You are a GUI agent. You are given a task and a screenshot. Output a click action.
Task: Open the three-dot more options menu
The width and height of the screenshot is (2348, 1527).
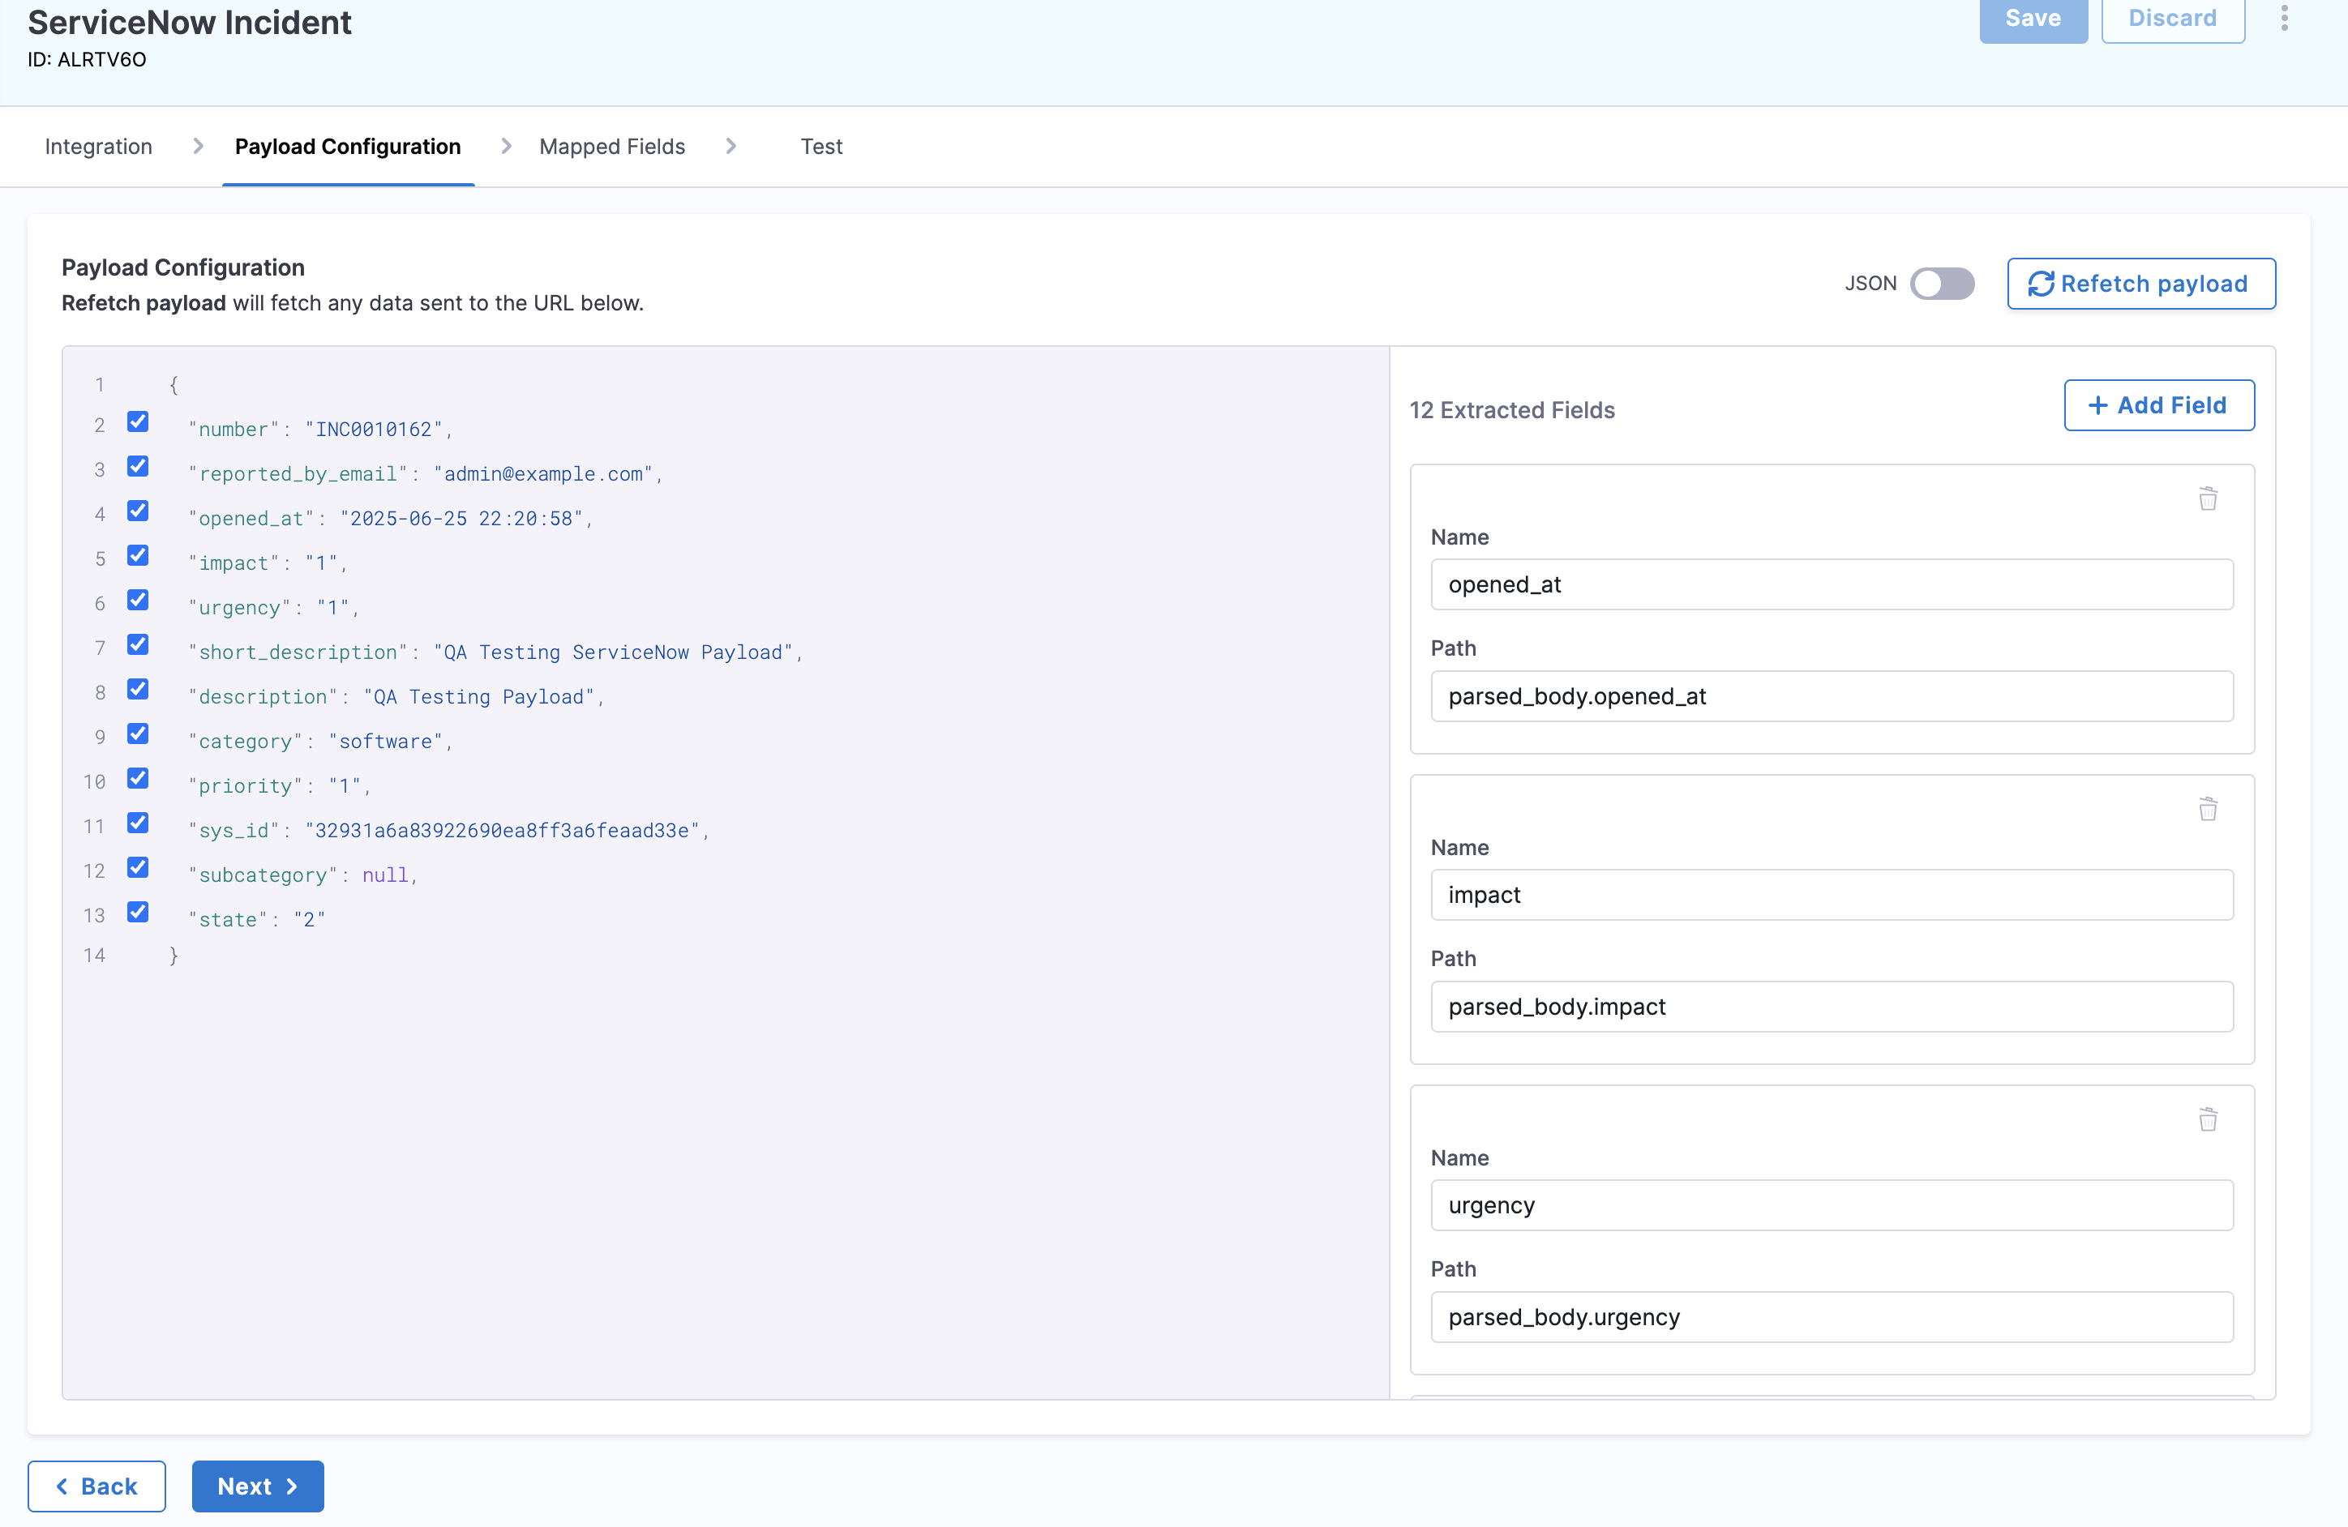pyautogui.click(x=2284, y=19)
